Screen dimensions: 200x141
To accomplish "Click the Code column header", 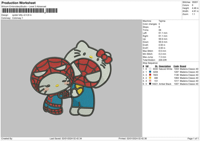I will point(176,66).
